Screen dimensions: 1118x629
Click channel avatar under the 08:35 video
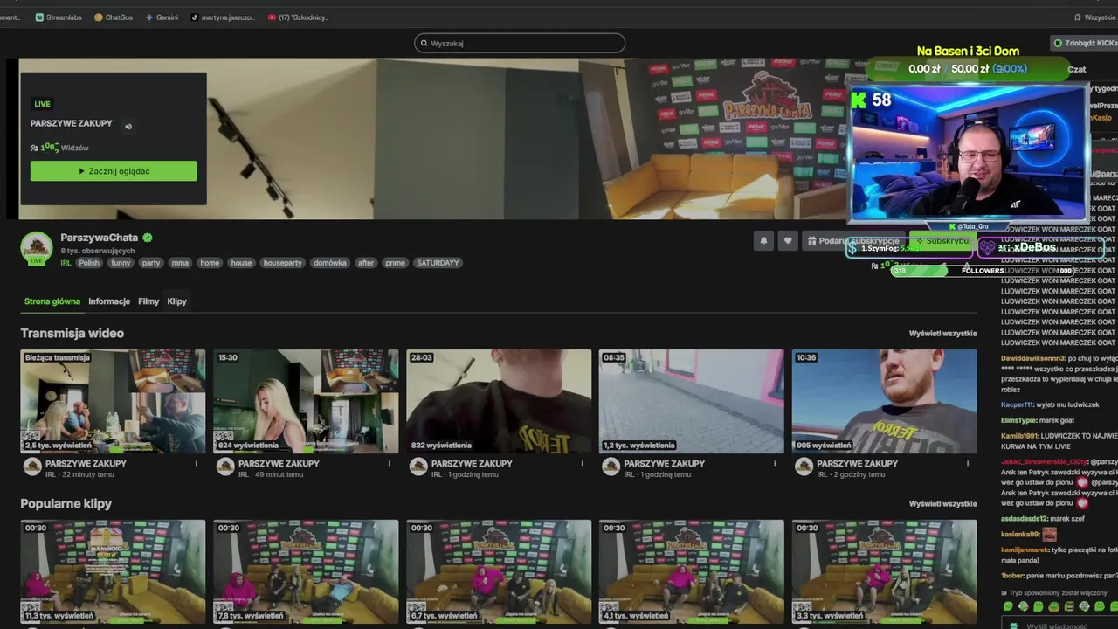click(x=611, y=467)
